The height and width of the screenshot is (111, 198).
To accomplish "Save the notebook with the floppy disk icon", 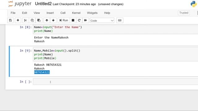I will [x=10, y=20].
